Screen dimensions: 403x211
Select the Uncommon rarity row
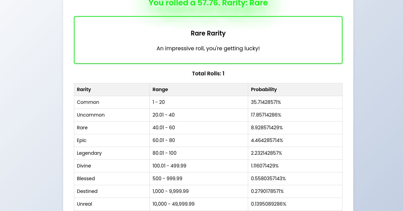[91, 115]
